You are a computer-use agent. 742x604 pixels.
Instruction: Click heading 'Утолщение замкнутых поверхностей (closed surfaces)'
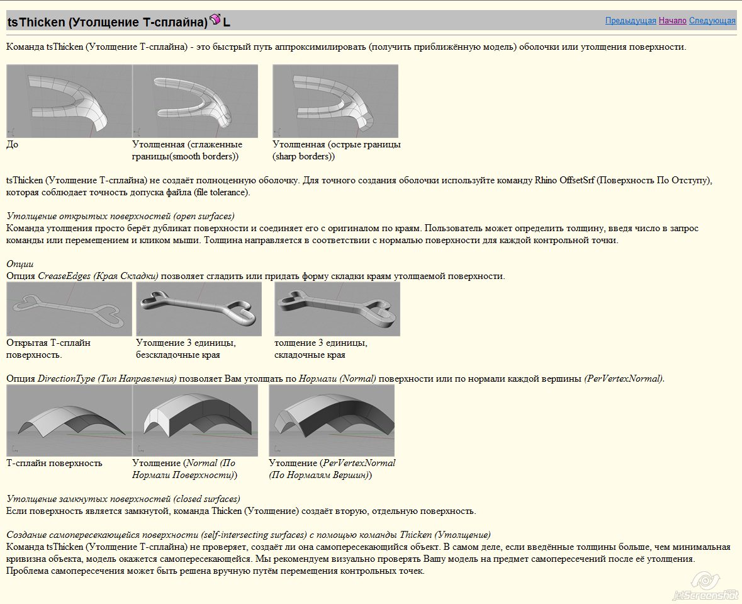pyautogui.click(x=123, y=499)
